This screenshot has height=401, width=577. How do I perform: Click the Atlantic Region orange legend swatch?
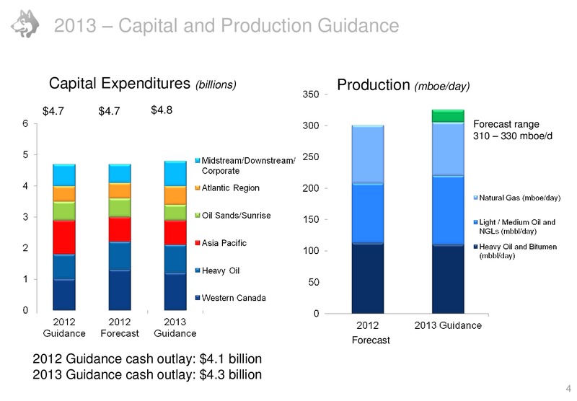tap(198, 188)
